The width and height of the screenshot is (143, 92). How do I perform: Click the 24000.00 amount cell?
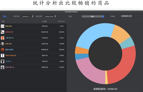pyautogui.click(x=45, y=44)
